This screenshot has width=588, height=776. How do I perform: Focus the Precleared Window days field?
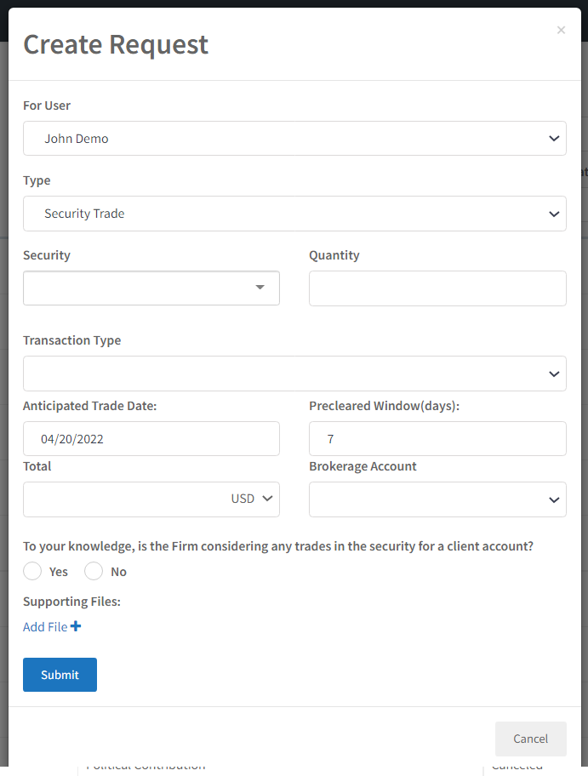437,438
